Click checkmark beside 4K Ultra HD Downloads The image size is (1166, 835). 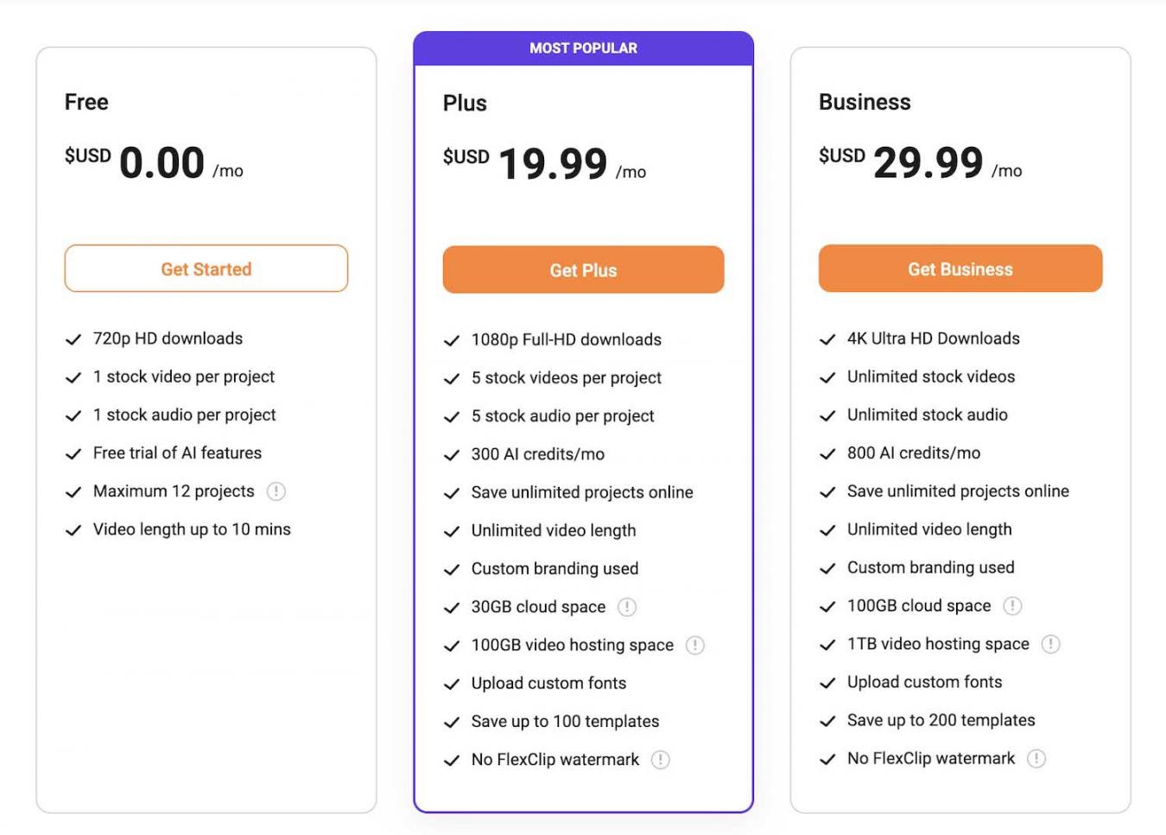827,339
